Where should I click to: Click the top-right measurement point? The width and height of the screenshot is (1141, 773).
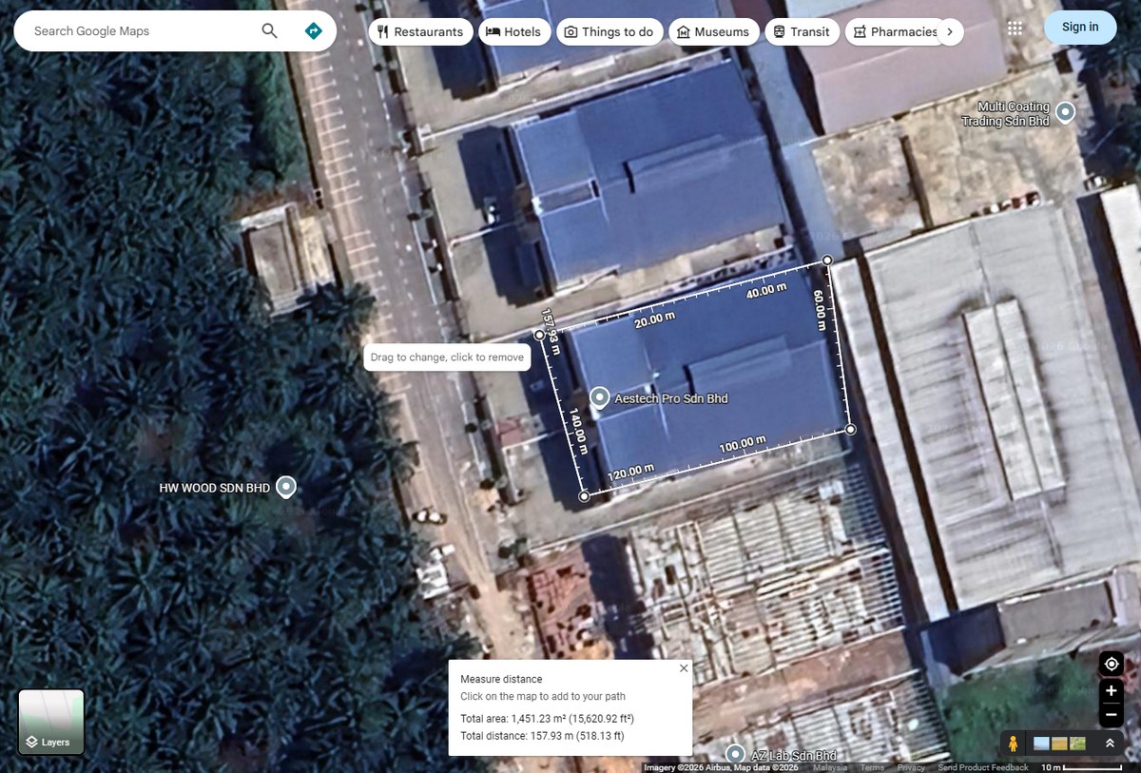[827, 260]
